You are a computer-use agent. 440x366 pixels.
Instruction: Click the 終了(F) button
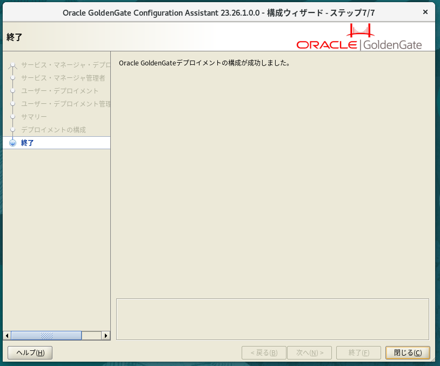point(358,352)
